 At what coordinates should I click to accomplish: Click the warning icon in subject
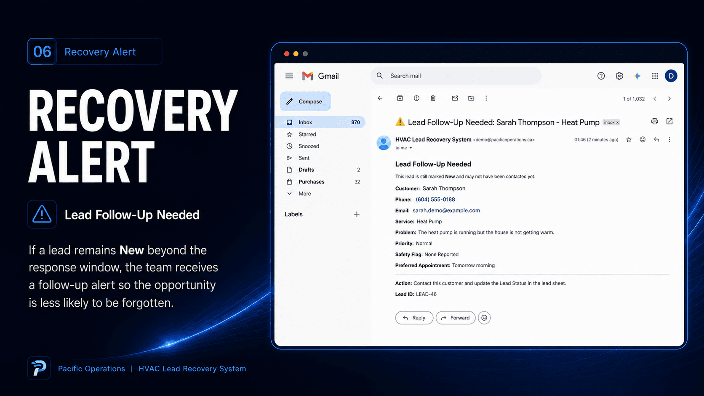pyautogui.click(x=400, y=122)
